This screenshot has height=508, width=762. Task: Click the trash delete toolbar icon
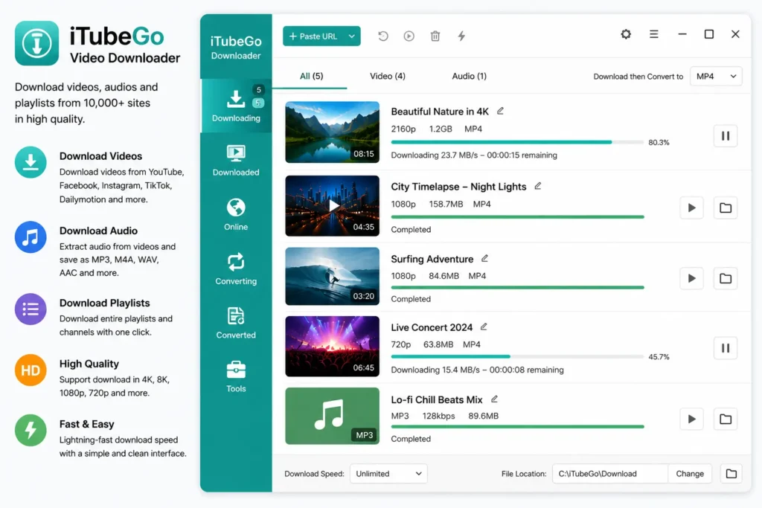pos(435,36)
